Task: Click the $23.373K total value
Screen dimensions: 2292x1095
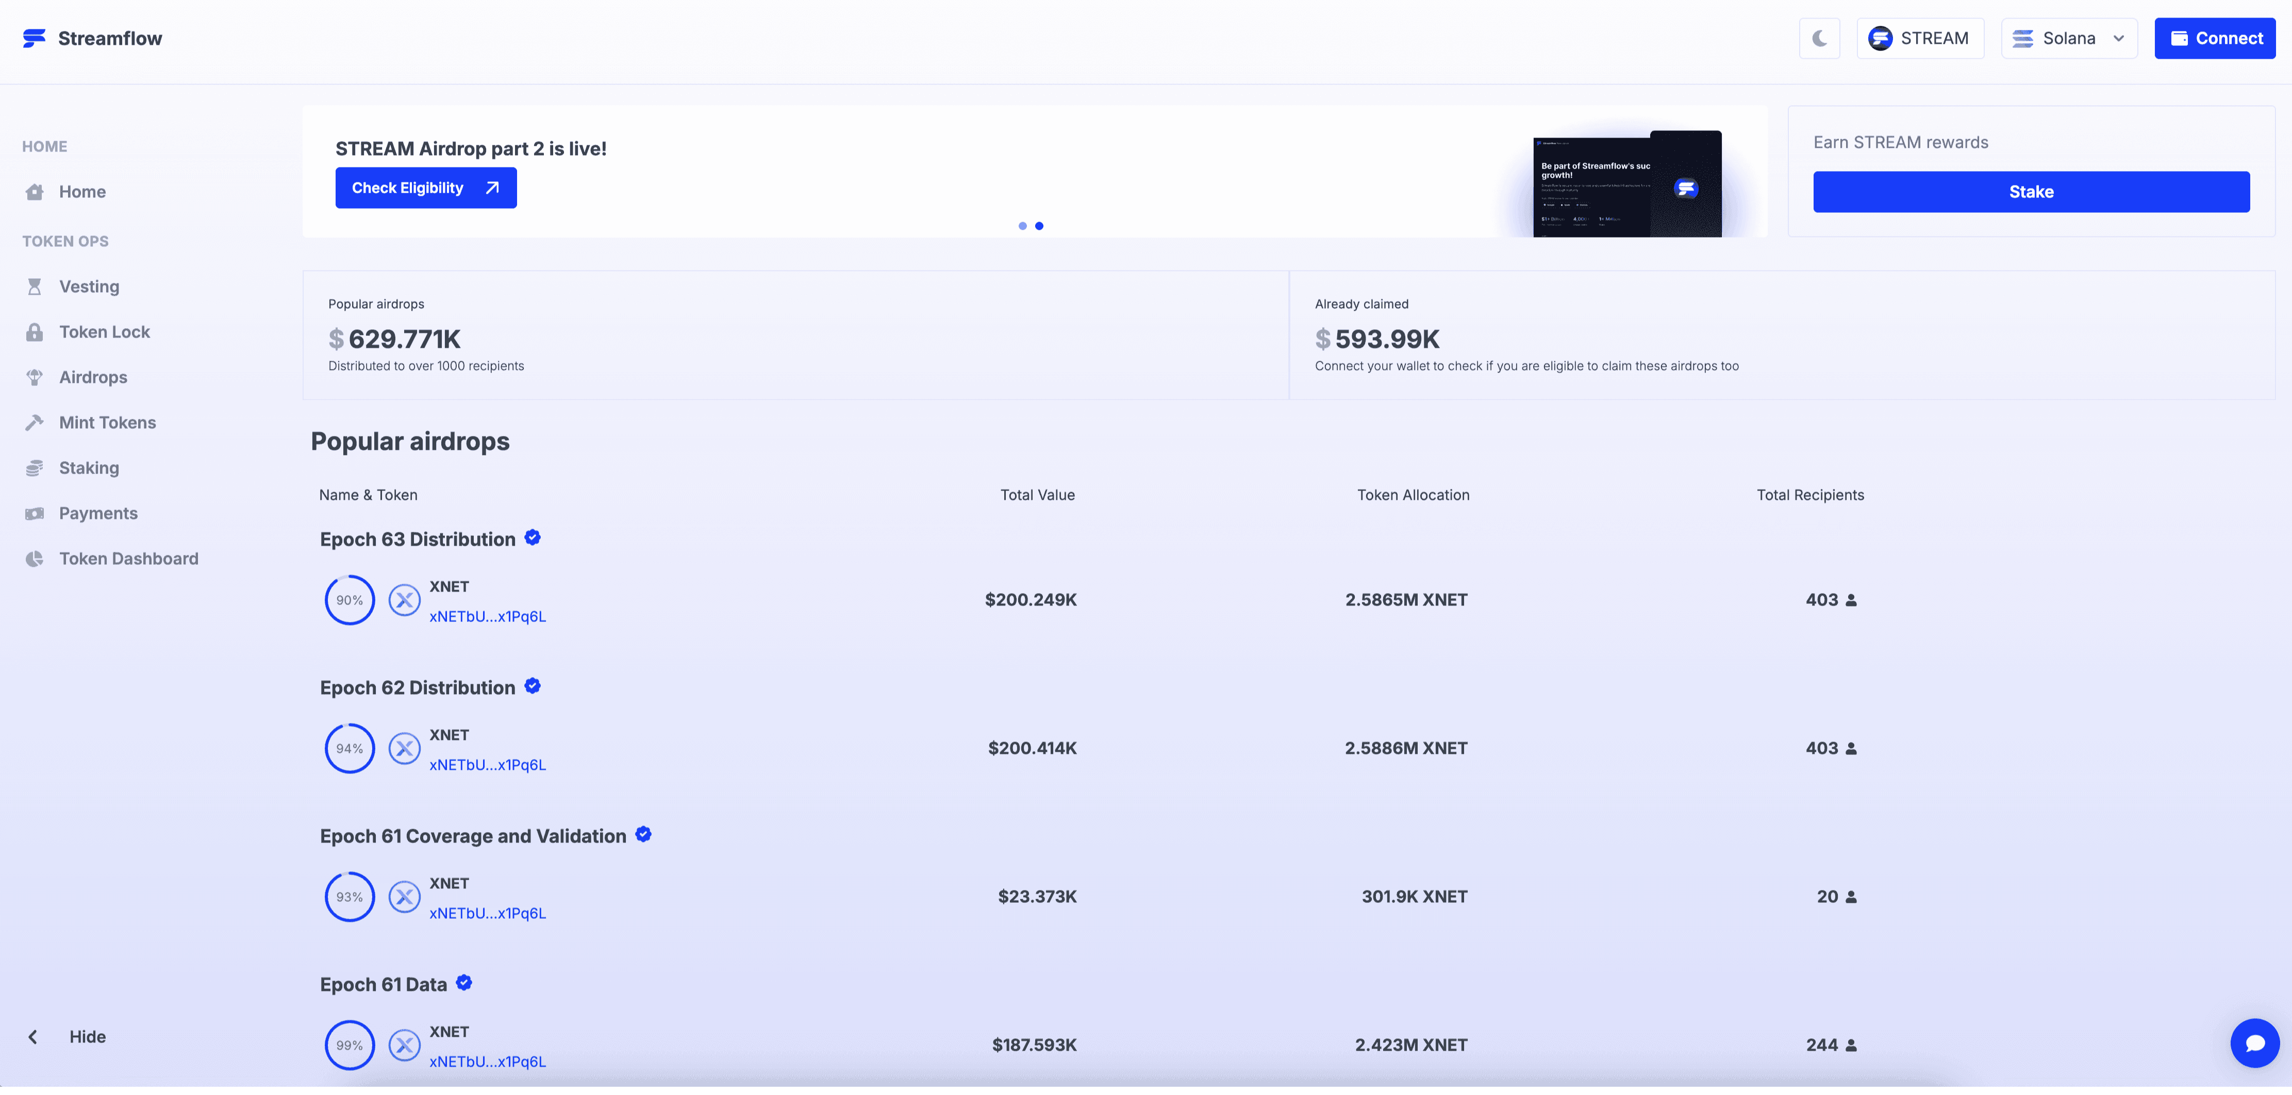Action: pos(1037,897)
